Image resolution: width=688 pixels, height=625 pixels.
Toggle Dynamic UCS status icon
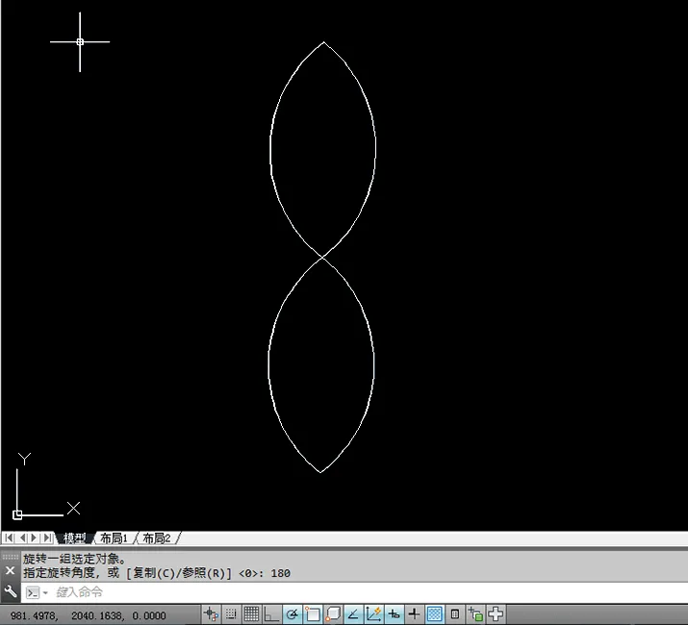(x=373, y=614)
